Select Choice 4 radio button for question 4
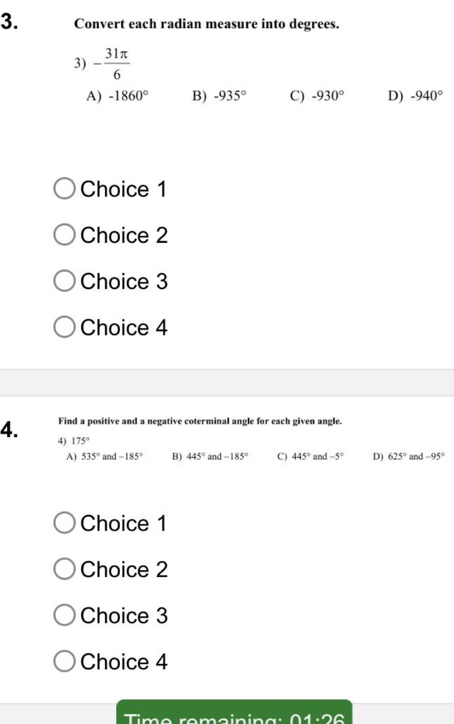 click(64, 662)
